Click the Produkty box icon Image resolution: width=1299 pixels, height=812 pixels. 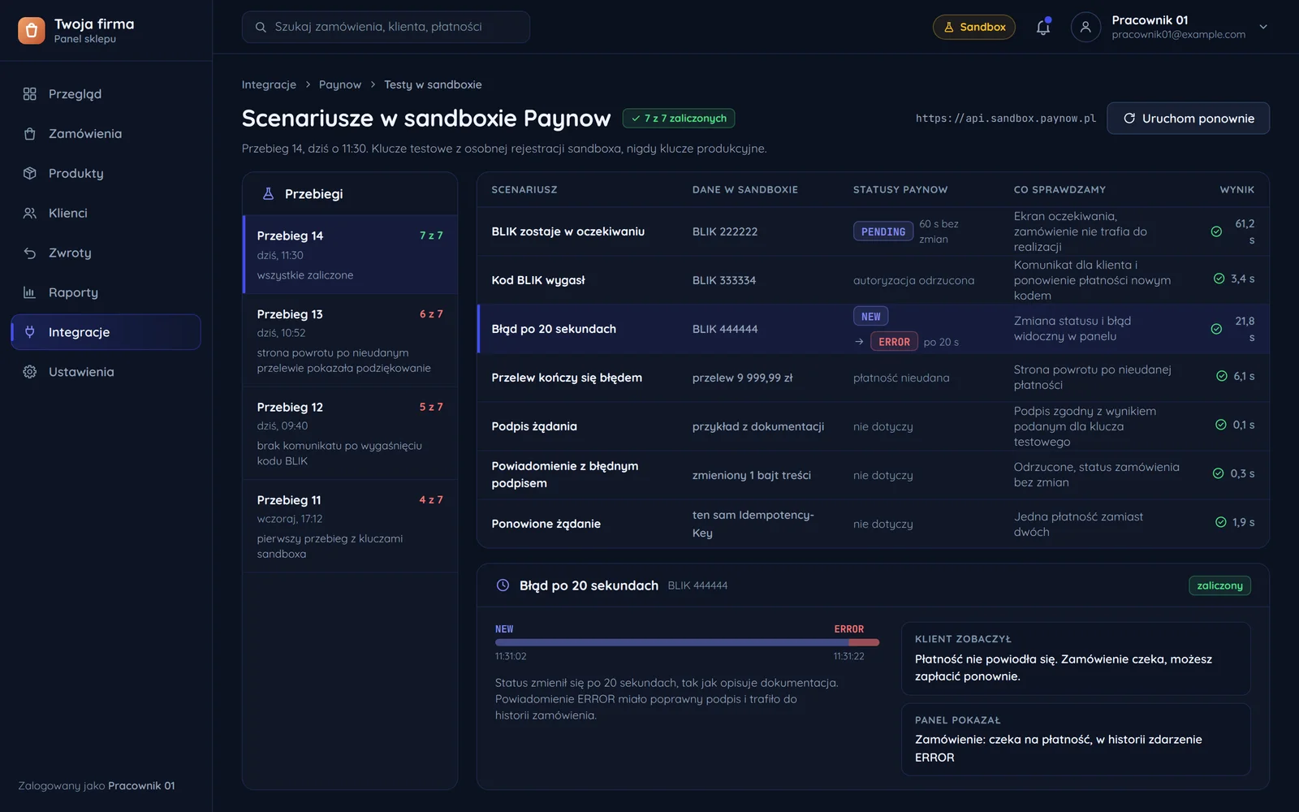pos(30,173)
